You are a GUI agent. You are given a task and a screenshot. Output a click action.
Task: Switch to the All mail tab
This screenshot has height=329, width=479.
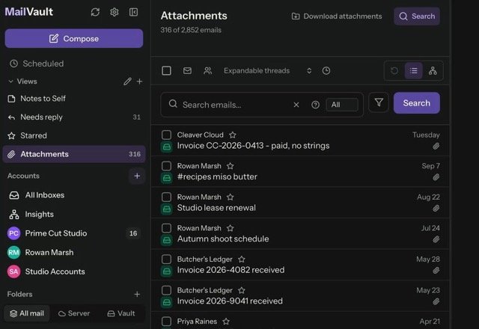(x=27, y=313)
